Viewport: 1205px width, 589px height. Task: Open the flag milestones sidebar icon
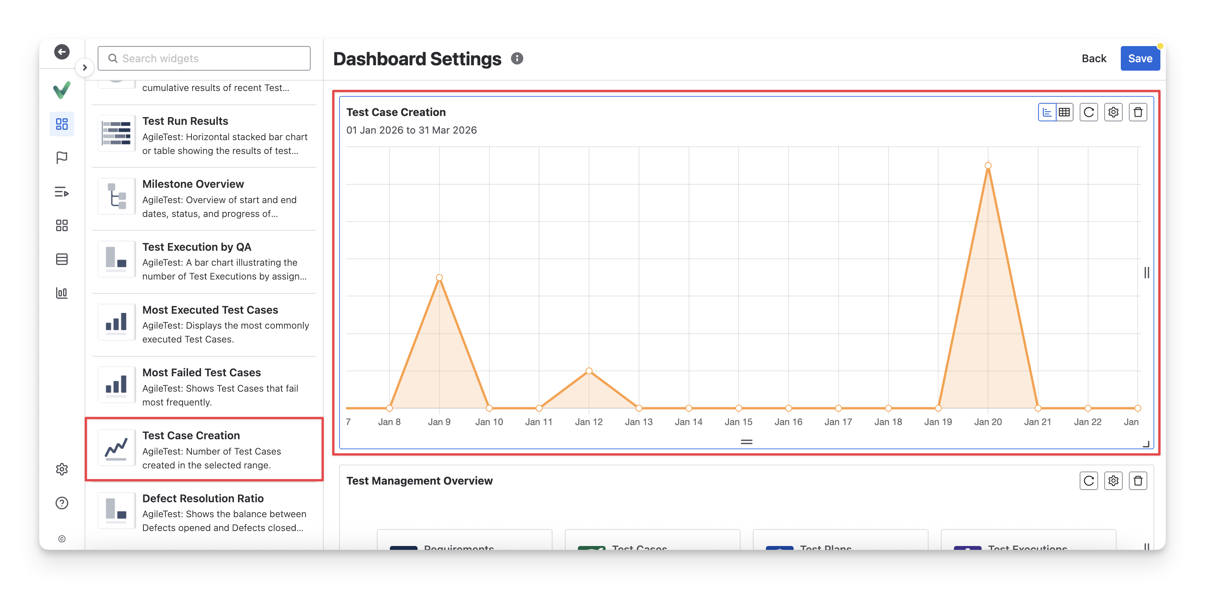click(x=62, y=158)
